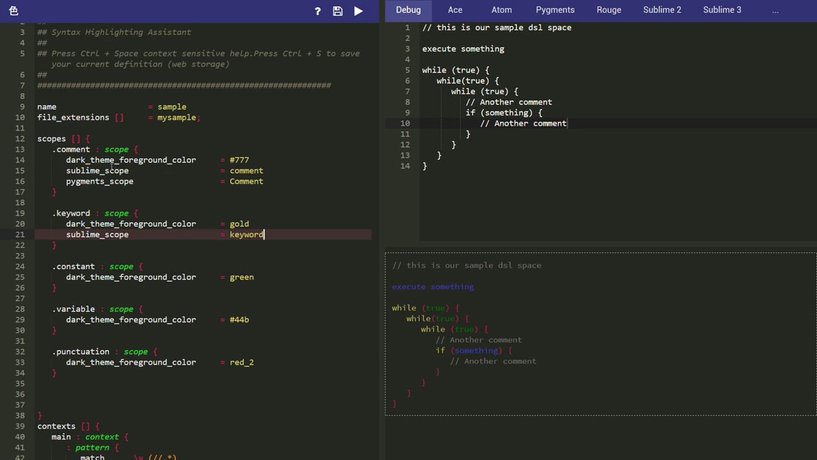Click line number 10 in sample editor gutter
The height and width of the screenshot is (460, 817).
tap(405, 123)
